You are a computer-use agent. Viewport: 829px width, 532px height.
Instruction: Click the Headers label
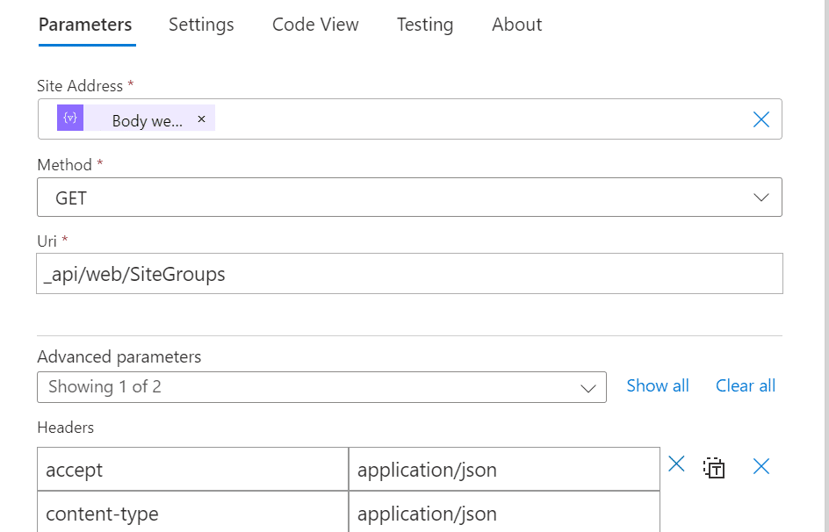[x=66, y=428]
